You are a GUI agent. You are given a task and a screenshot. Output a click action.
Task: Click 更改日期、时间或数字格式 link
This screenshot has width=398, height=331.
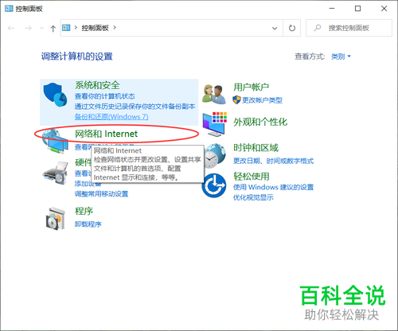click(x=273, y=161)
